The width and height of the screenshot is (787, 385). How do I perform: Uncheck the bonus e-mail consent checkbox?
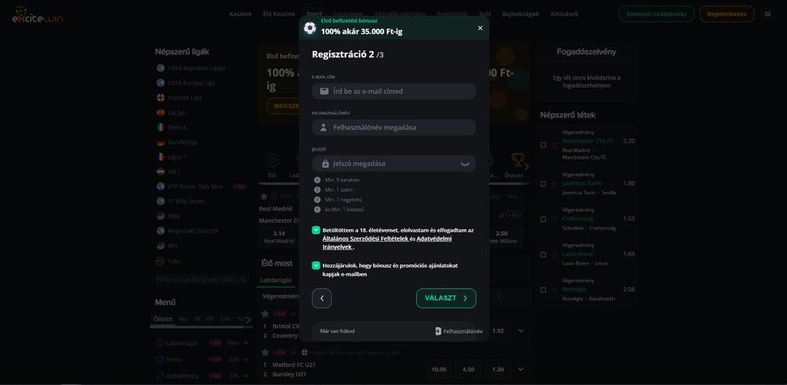316,266
